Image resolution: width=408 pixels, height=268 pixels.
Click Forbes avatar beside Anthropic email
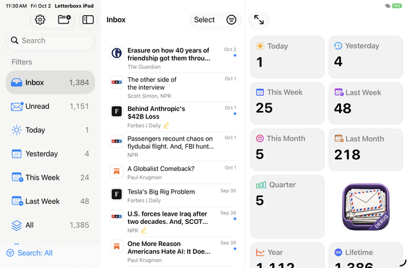[116, 112]
